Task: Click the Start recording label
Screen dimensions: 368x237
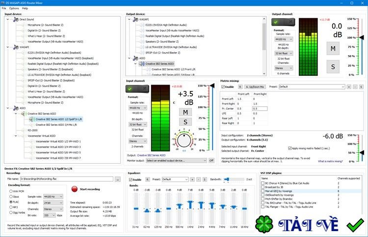Action: tap(90, 189)
